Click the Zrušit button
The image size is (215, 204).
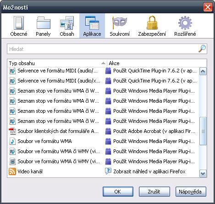(x=154, y=192)
